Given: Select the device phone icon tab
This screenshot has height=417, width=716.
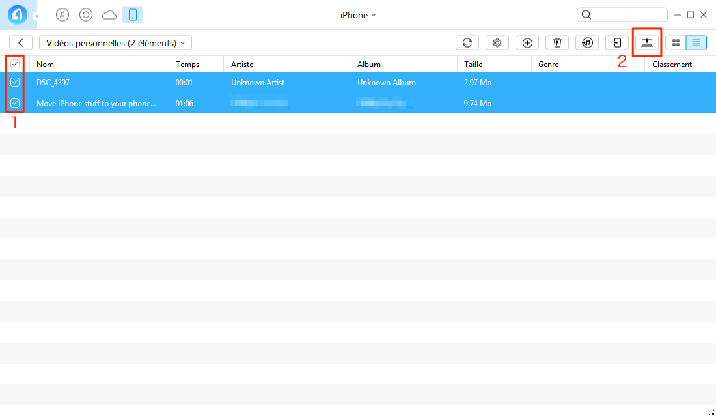Looking at the screenshot, I should tap(132, 14).
